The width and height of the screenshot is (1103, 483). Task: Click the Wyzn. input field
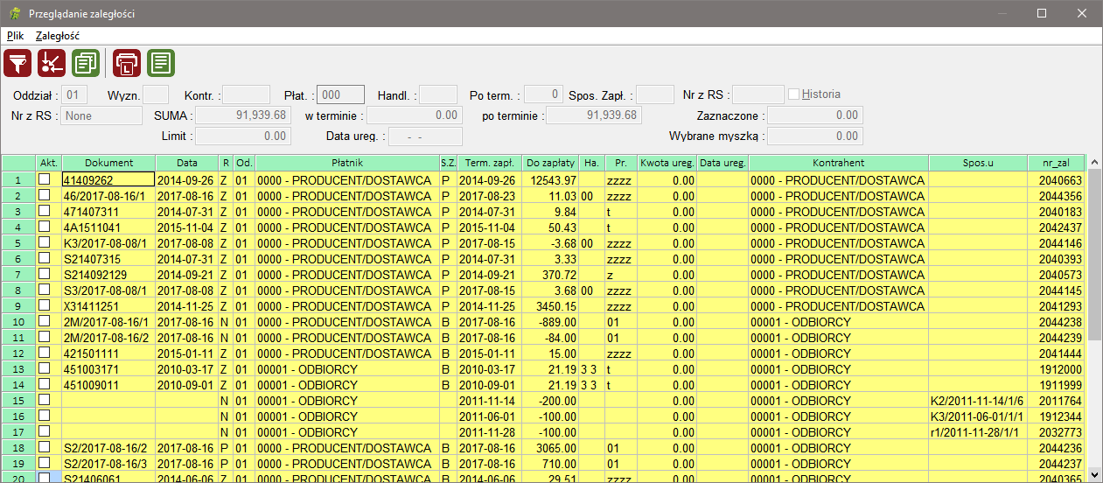coord(156,94)
